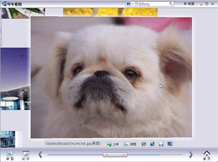Go to next image with right arrow

tap(191, 155)
